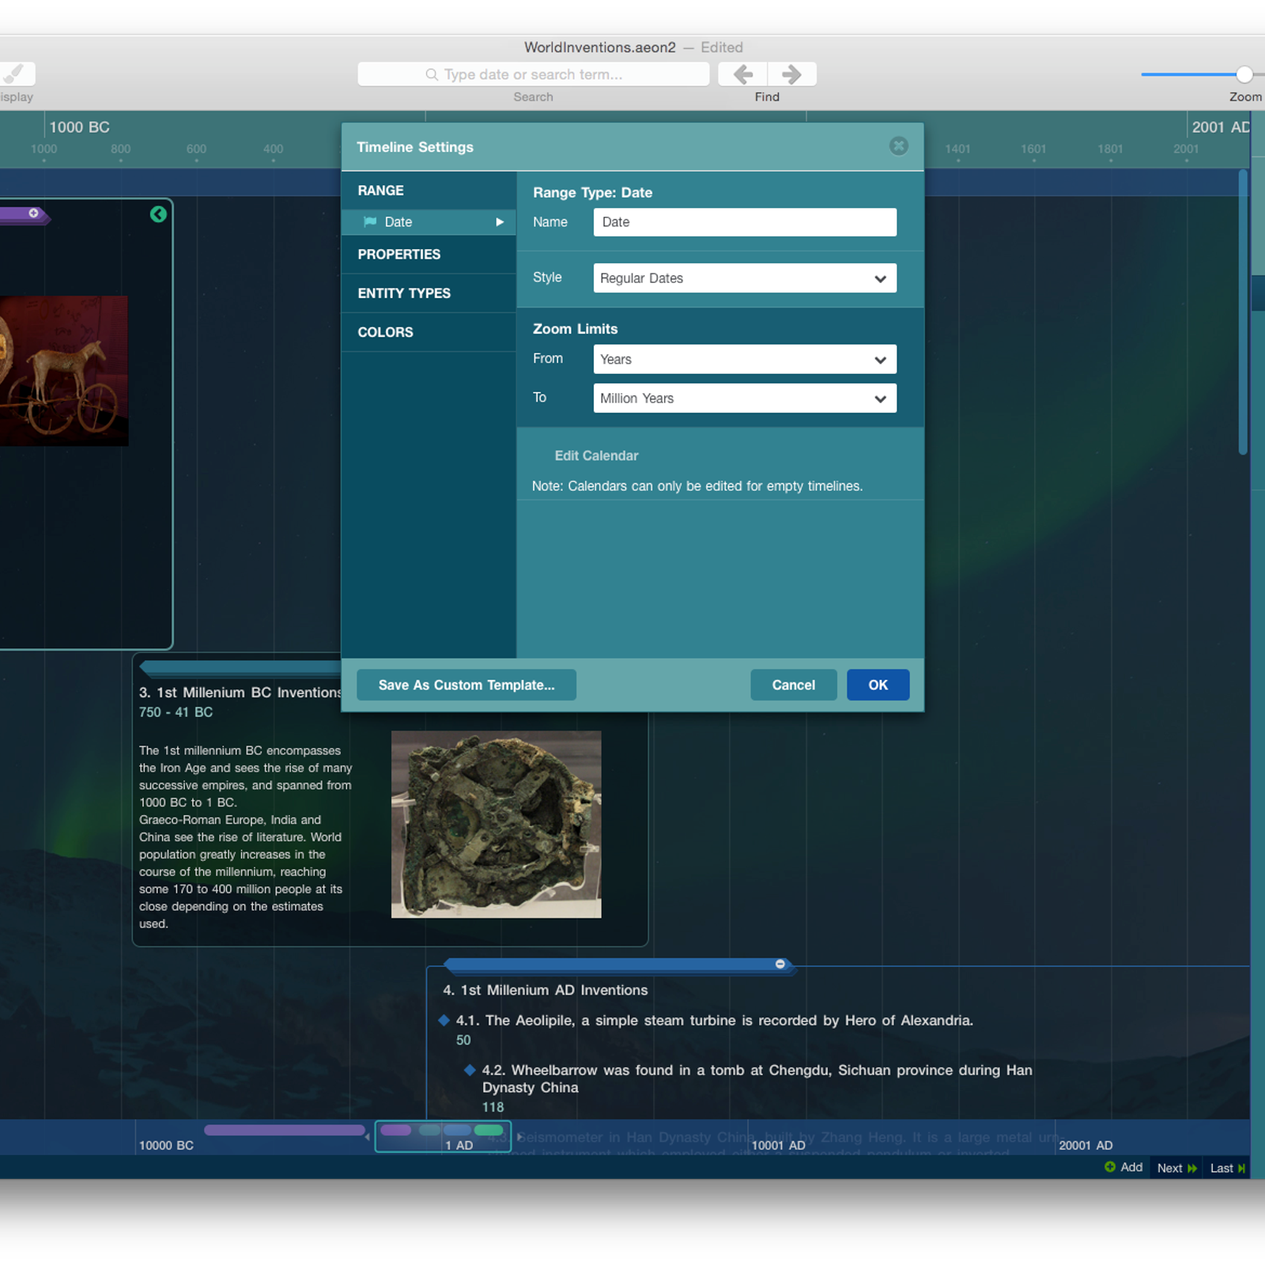Select the Date range item
Screen dimensions: 1265x1265
point(429,222)
